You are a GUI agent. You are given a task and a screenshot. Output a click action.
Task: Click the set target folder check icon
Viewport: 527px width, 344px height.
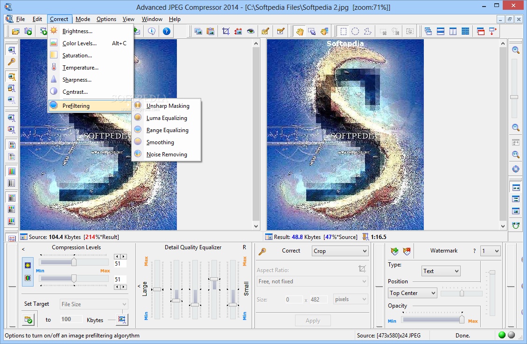pos(28,319)
